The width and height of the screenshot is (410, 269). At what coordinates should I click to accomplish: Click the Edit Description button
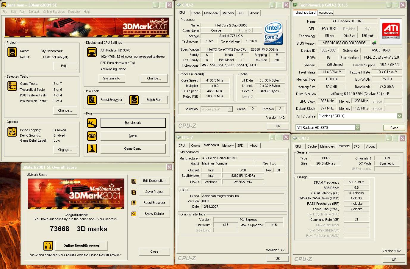click(154, 181)
